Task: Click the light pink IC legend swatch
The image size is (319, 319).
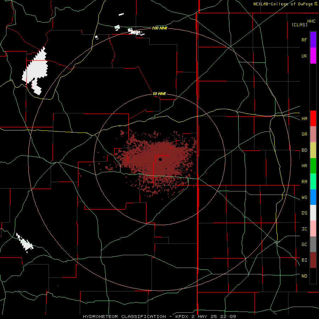Action: pyautogui.click(x=313, y=229)
